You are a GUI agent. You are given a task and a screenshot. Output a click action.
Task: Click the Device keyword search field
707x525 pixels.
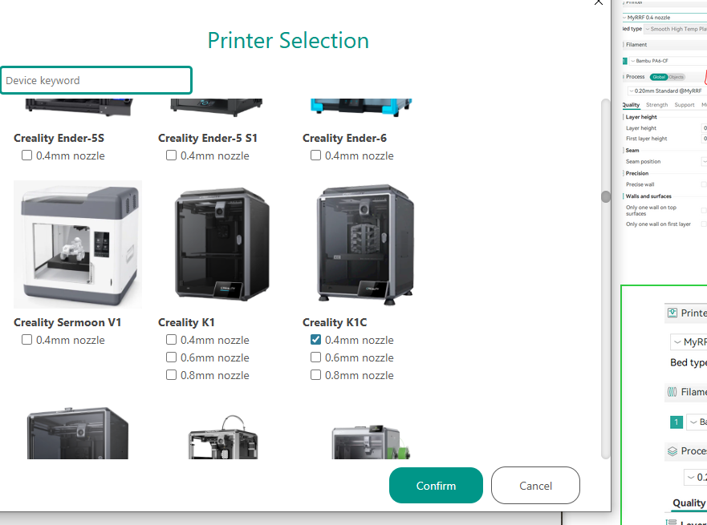[x=96, y=80]
